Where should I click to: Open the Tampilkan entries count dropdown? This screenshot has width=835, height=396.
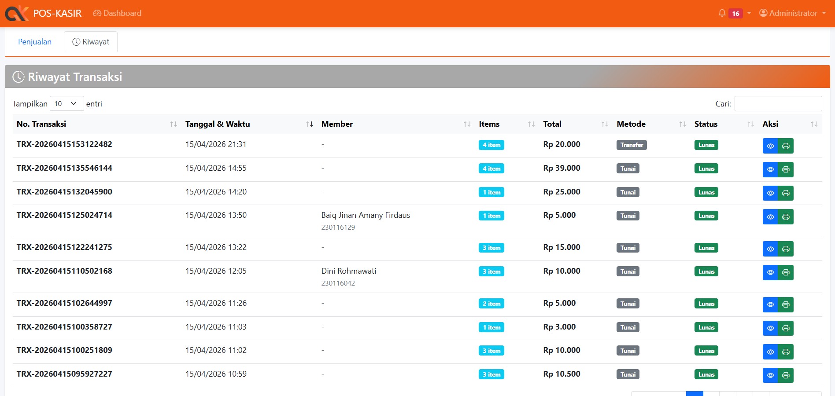67,104
